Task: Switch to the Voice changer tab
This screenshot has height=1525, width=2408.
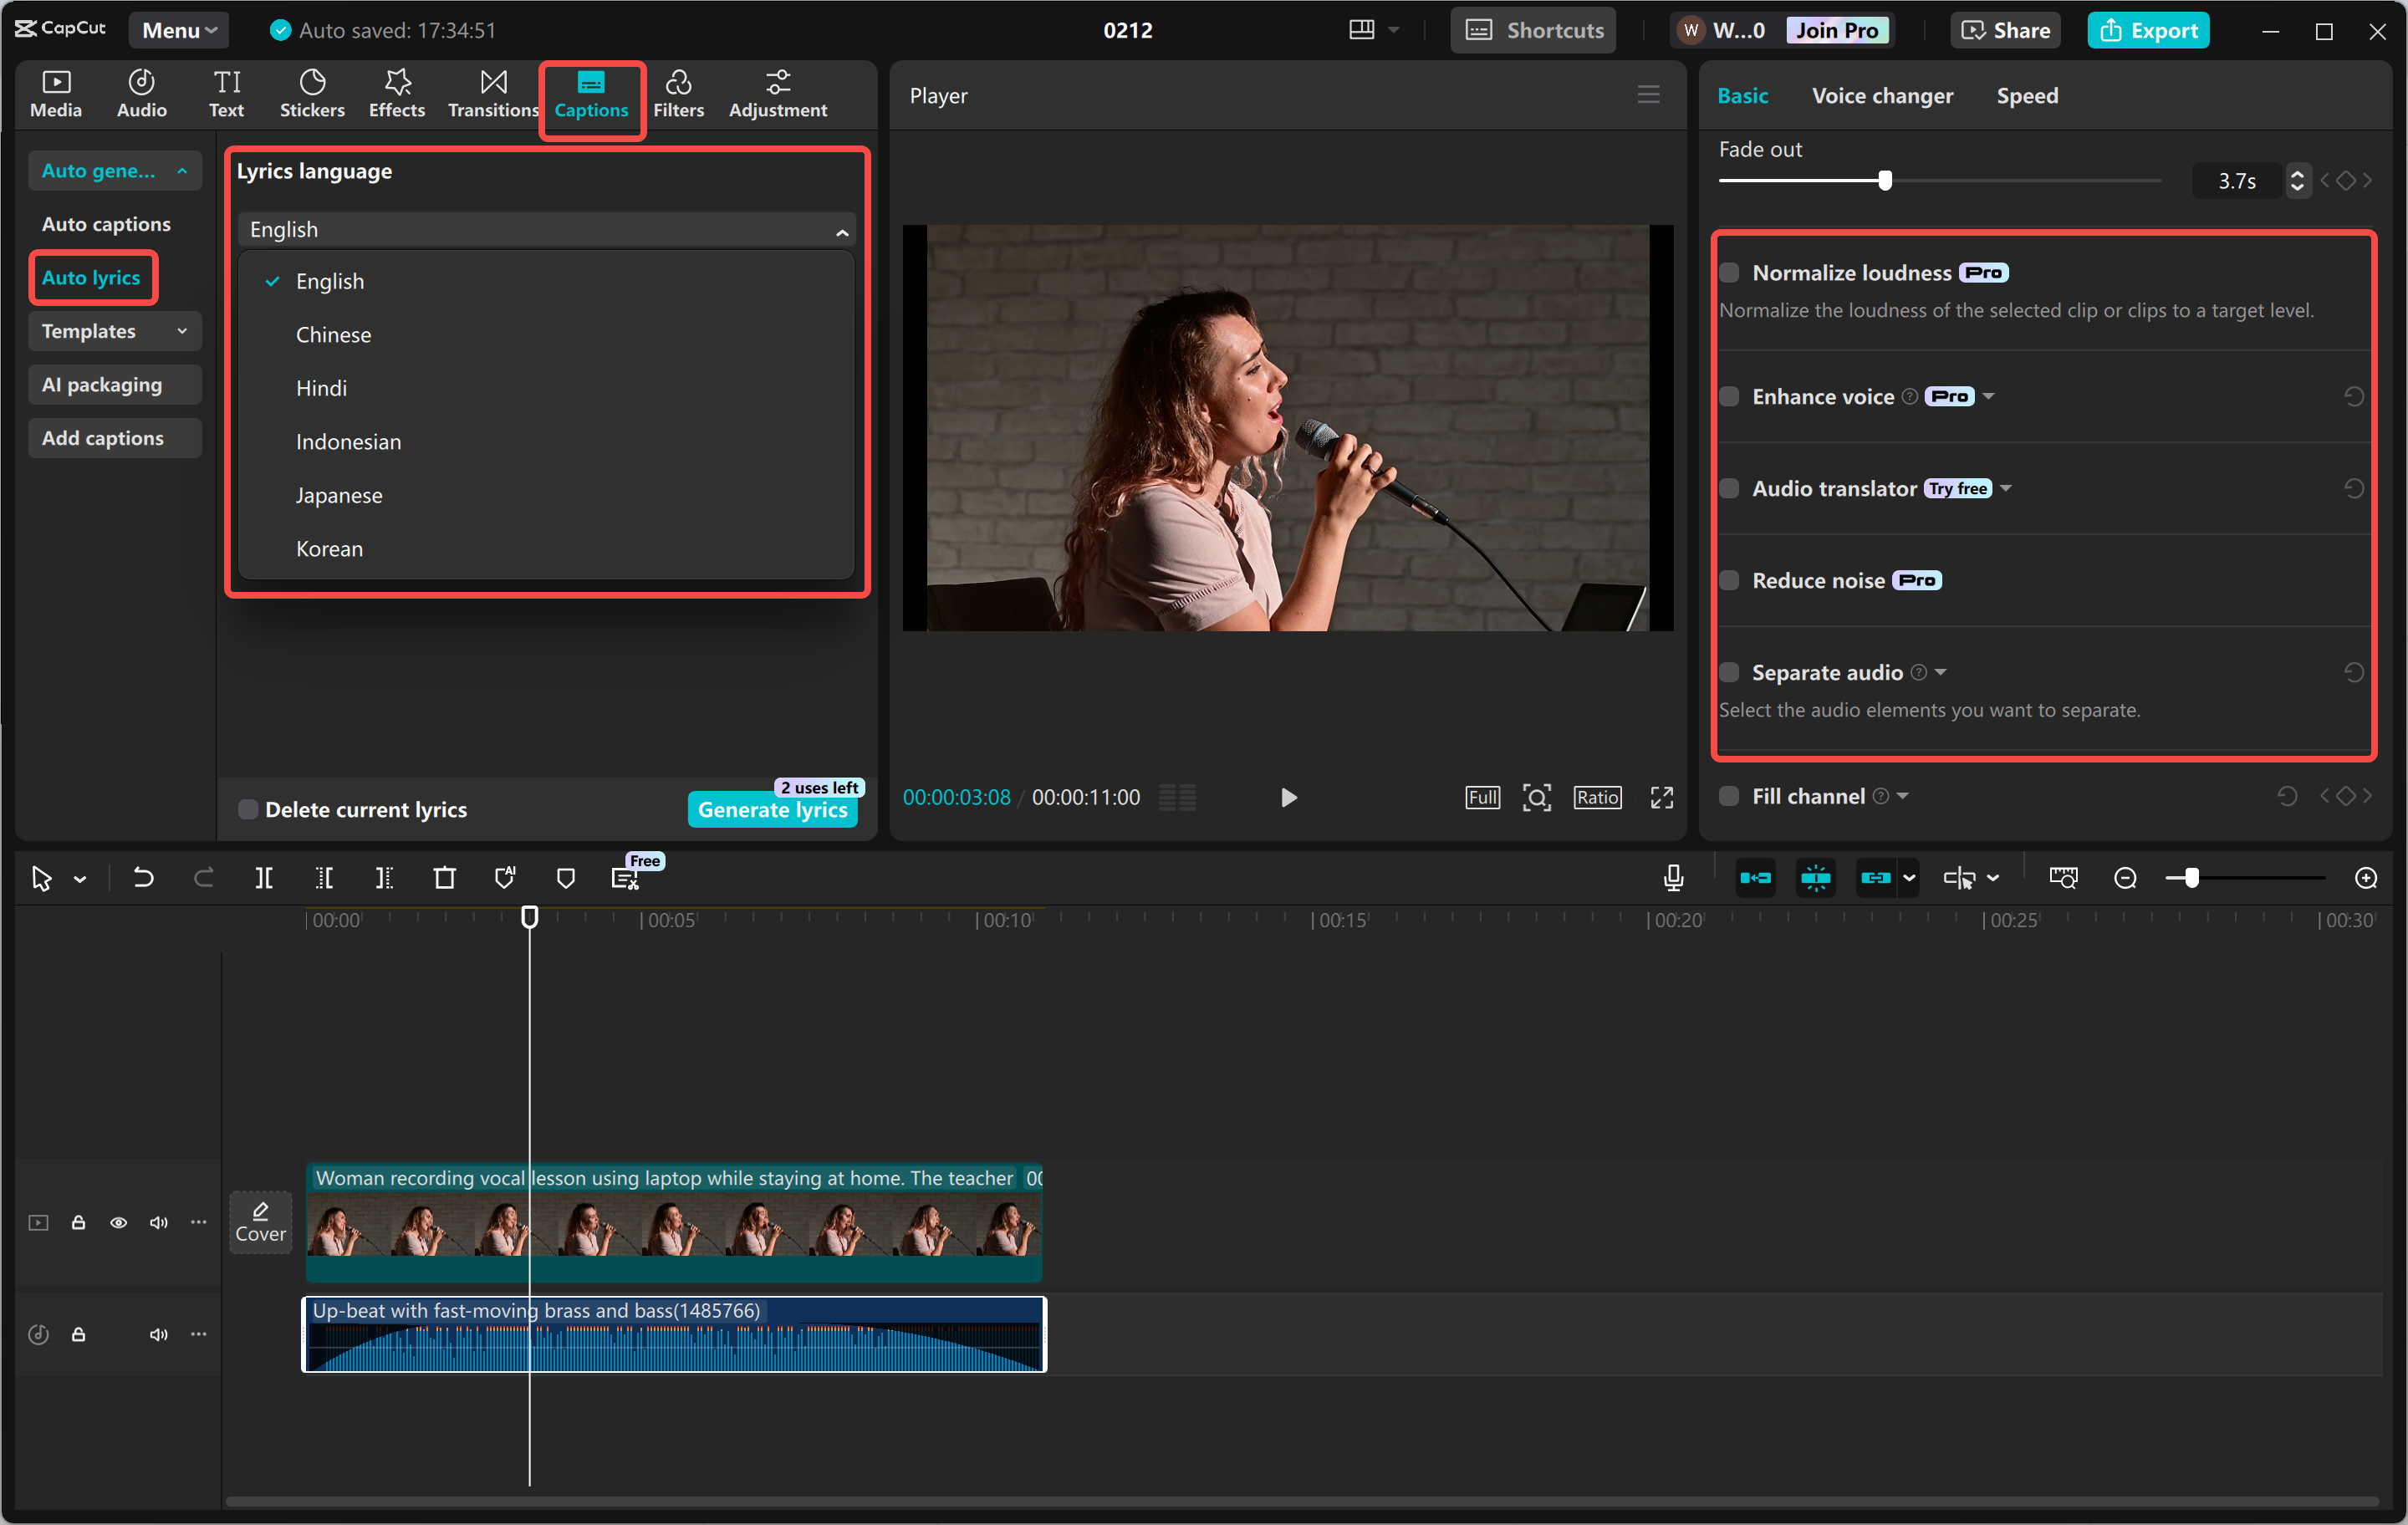Action: tap(1881, 95)
